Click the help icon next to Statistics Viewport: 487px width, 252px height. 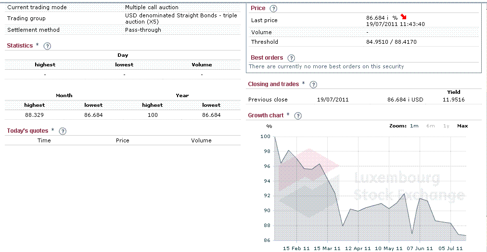coord(47,46)
